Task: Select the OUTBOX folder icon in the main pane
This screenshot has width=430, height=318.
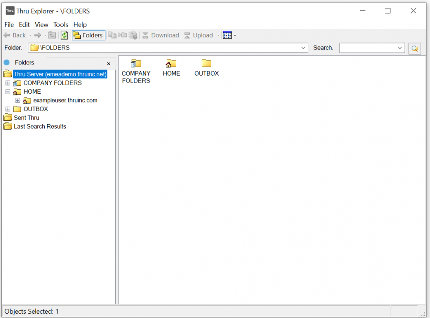Action: [x=206, y=64]
